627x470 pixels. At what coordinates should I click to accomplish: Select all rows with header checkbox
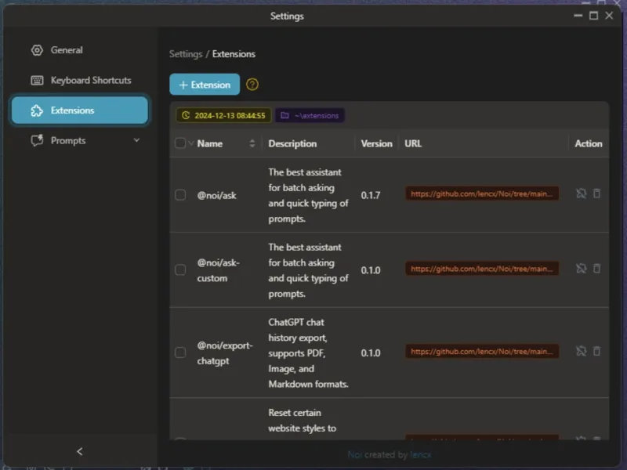click(x=180, y=143)
